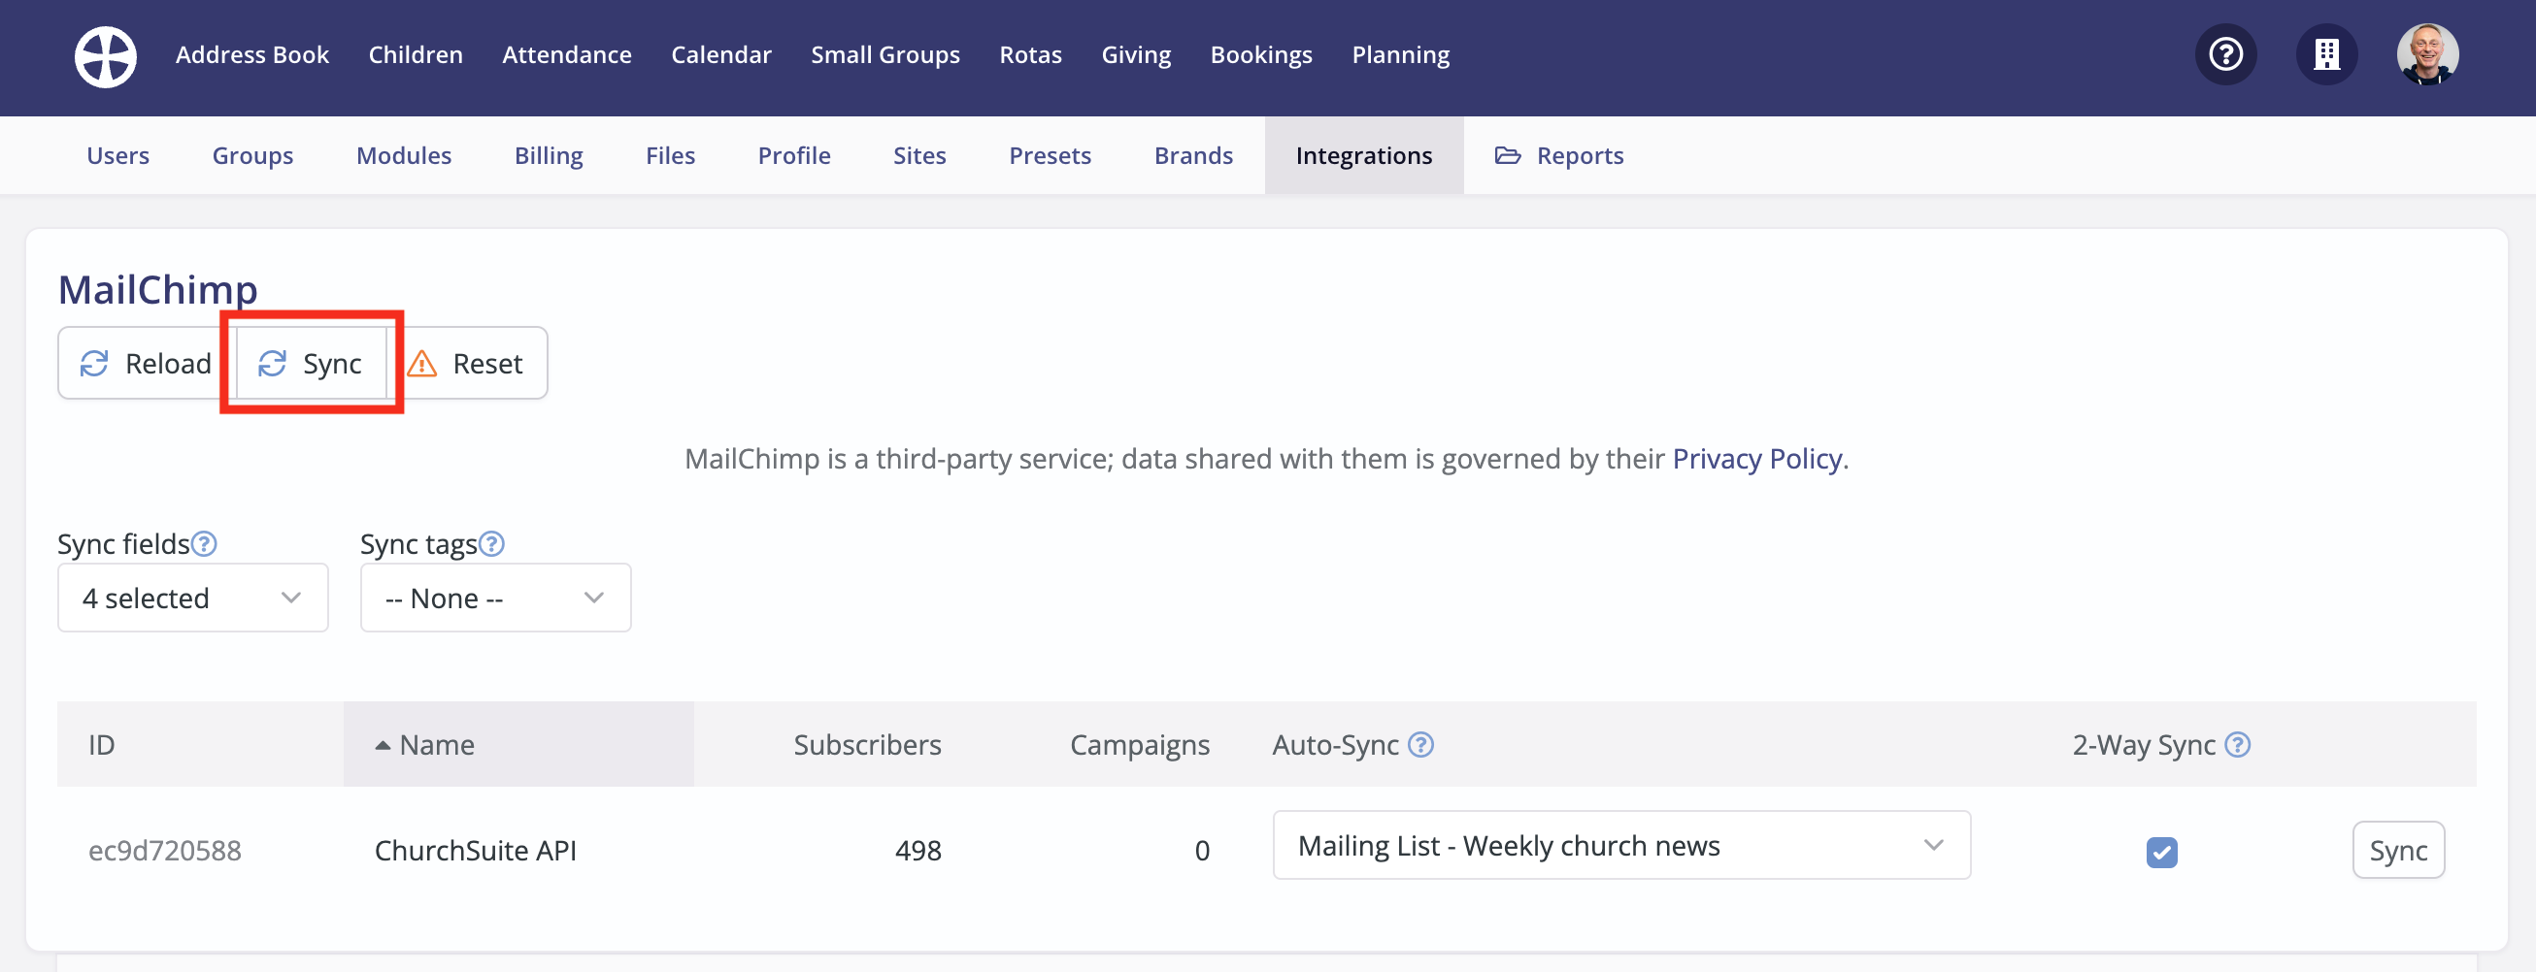2536x972 pixels.
Task: Click the Sync tags help icon
Action: coord(491,544)
